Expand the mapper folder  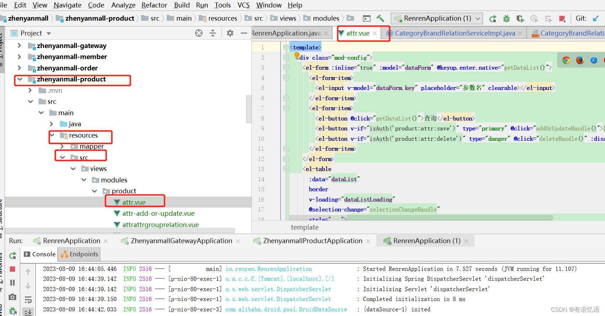(x=62, y=146)
